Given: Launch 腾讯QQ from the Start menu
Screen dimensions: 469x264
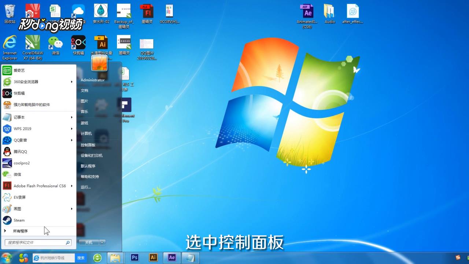Looking at the screenshot, I should point(38,151).
